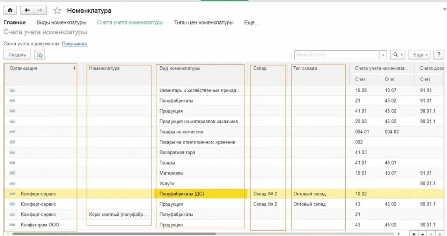This screenshot has height=236, width=447.
Task: Focus the Поиск (Ctrl+F) search field
Action: point(337,55)
